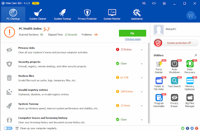
Task: Click the skin shirt icon in title bar
Action: pyautogui.click(x=154, y=3)
